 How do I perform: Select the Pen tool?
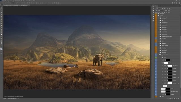(1, 37)
